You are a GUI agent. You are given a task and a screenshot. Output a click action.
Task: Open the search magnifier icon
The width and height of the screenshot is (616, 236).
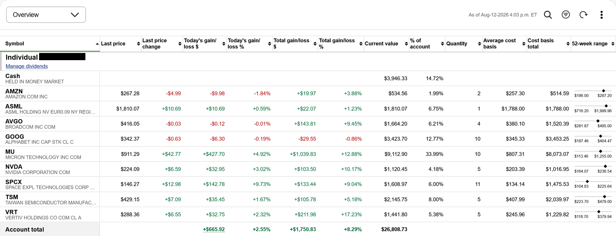(x=548, y=15)
